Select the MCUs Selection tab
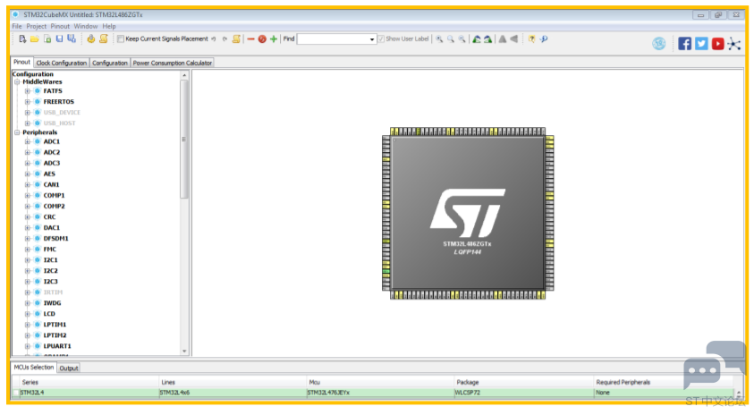 pos(34,368)
